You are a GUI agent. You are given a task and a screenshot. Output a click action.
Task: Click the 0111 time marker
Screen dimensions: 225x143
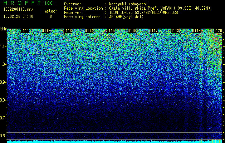25,31
